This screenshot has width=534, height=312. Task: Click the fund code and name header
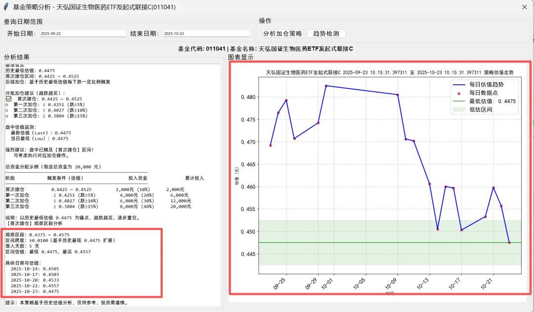(266, 49)
